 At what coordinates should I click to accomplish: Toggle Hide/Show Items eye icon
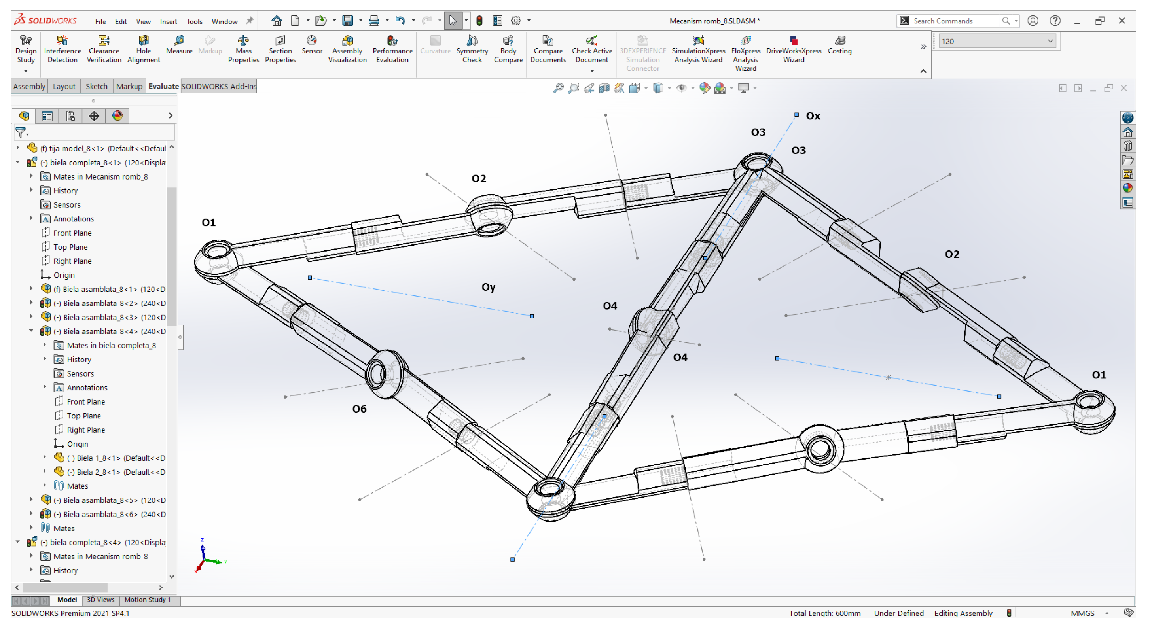pyautogui.click(x=681, y=88)
